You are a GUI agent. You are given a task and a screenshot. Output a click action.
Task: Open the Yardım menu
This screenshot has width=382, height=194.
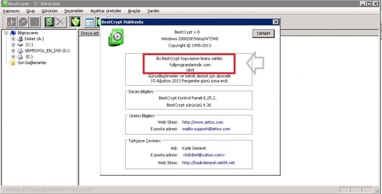153,11
